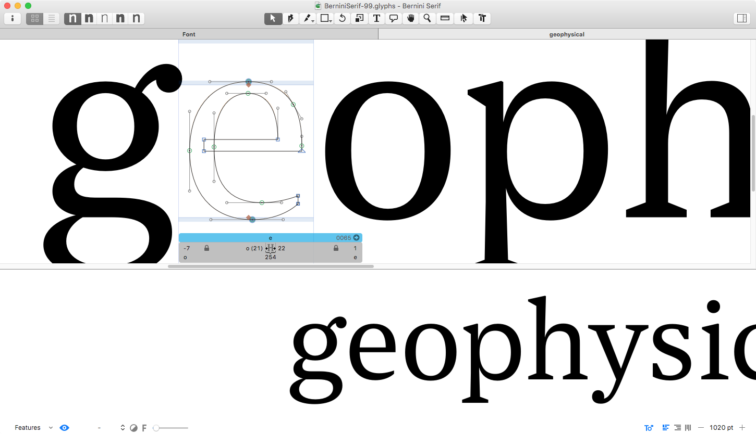Pick the Scale tool
756x434 pixels.
(x=359, y=19)
